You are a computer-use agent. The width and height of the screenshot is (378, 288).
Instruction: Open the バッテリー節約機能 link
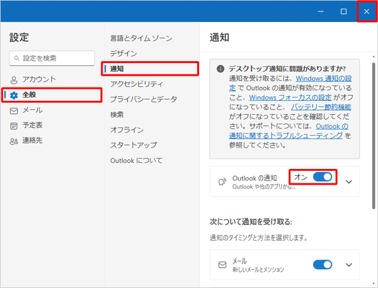pos(321,107)
